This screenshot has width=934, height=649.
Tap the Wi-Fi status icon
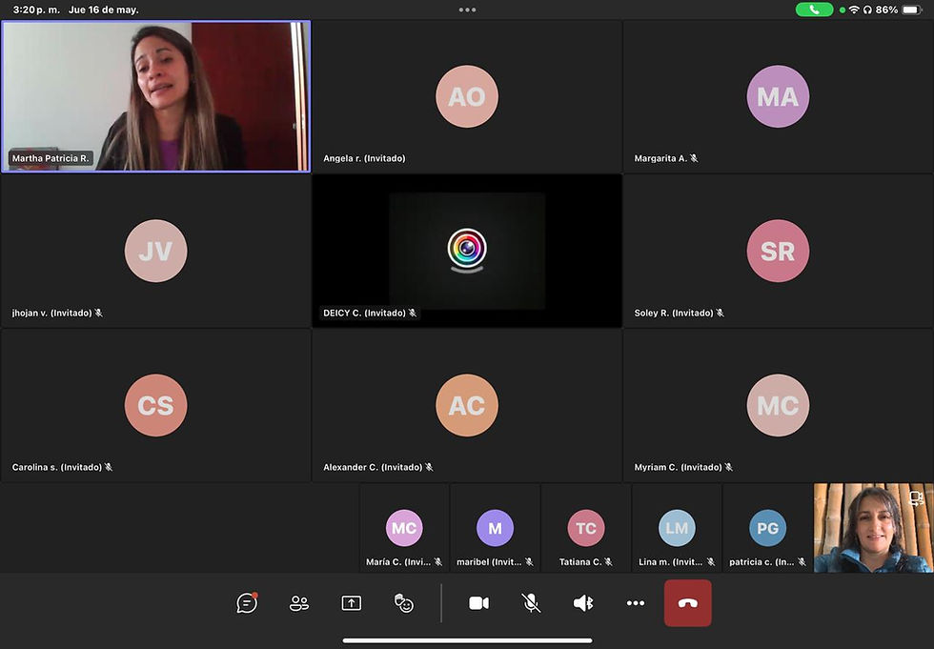(854, 10)
